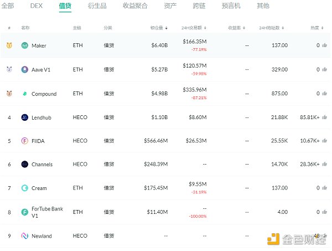332x251 pixels.
Task: Click the Aave V1 logo icon
Action: pos(25,70)
